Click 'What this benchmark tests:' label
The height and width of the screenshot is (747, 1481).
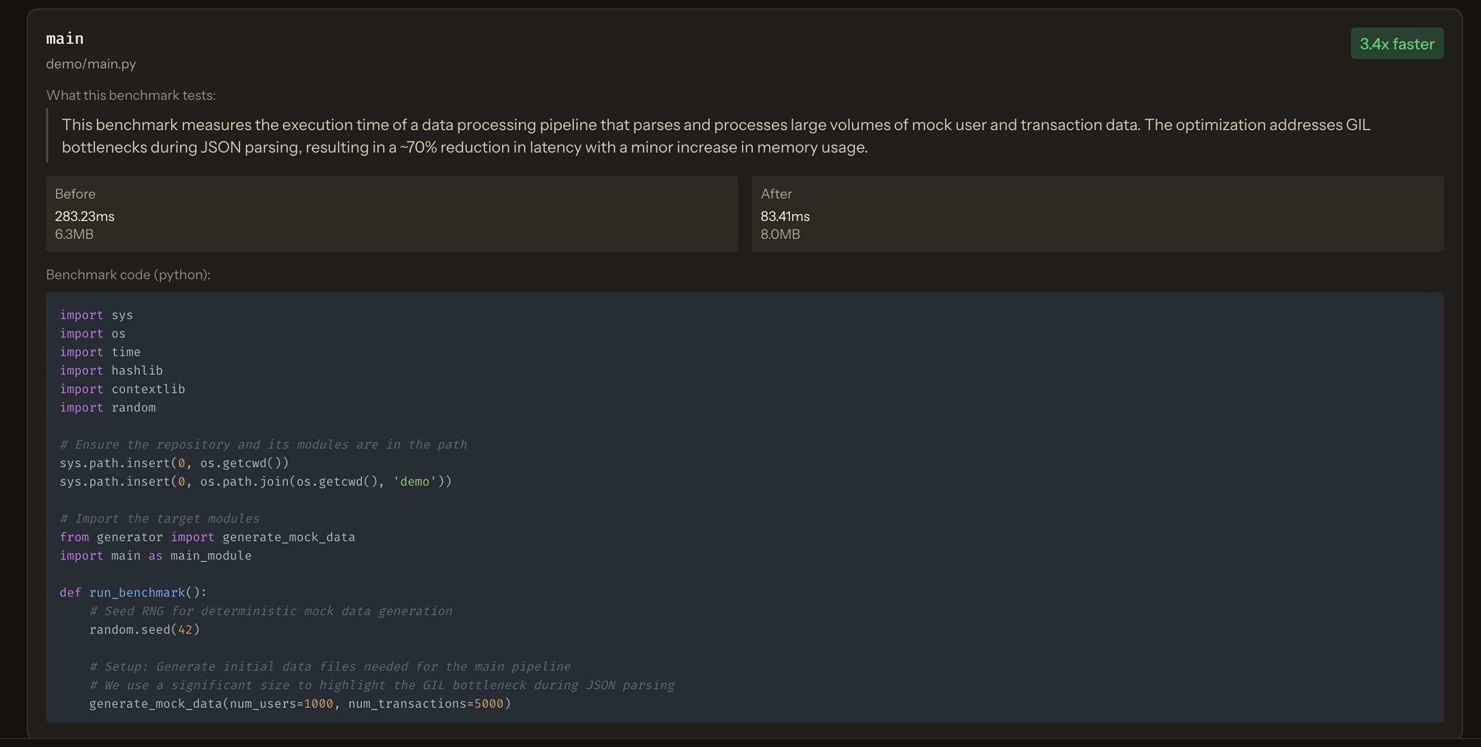131,95
